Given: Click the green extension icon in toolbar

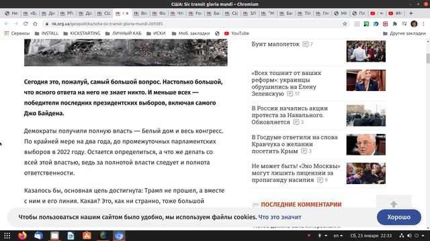Looking at the screenshot, I should (x=366, y=24).
